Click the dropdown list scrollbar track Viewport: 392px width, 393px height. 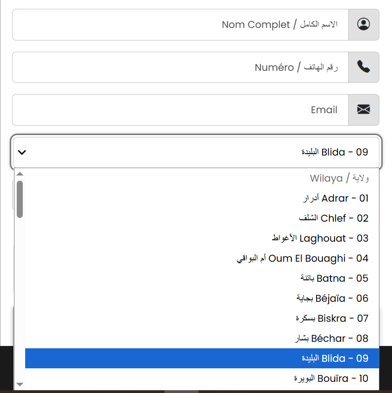[x=20, y=279]
